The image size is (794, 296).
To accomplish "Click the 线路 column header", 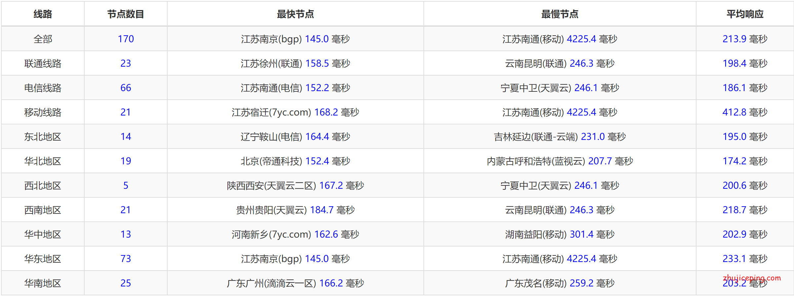I will (x=43, y=14).
